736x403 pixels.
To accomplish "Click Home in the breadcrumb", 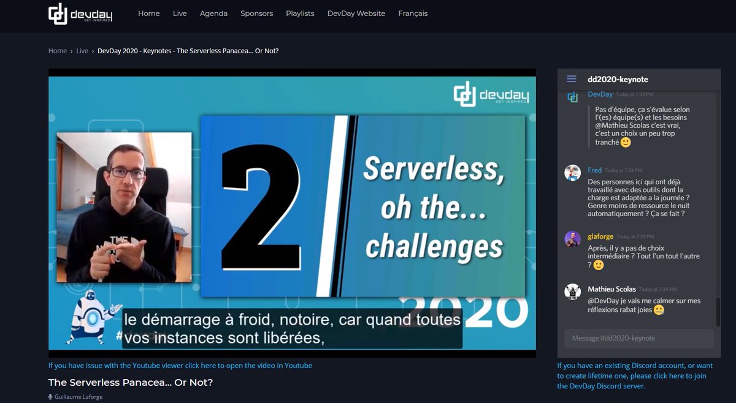I will click(58, 51).
